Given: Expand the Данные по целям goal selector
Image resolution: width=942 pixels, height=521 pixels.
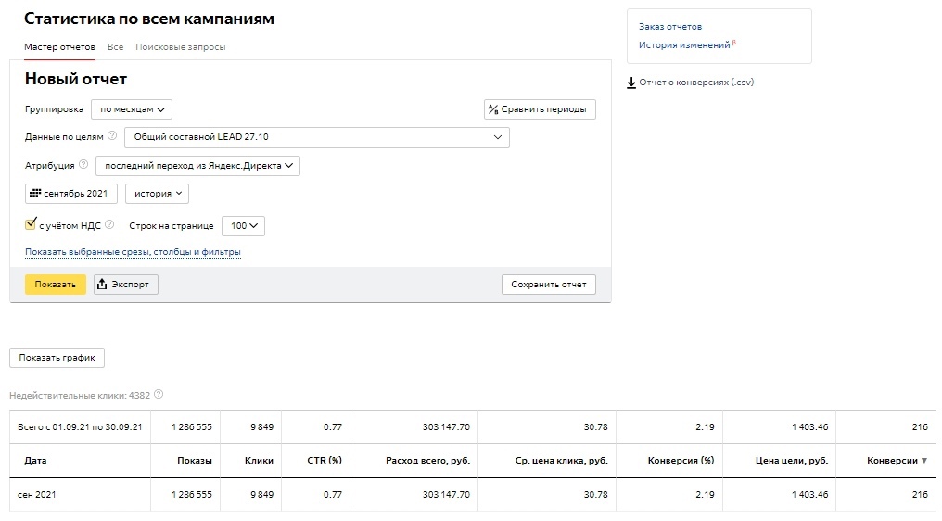Looking at the screenshot, I should tap(316, 137).
